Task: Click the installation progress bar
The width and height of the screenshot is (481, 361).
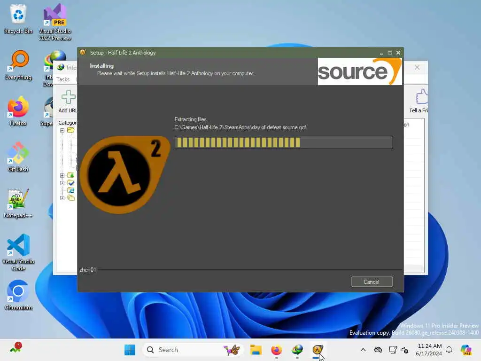Action: coord(283,142)
